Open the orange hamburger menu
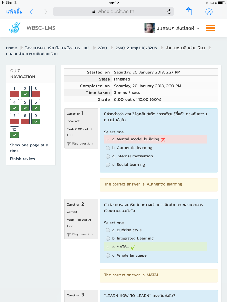This screenshot has width=227, height=302. (x=210, y=28)
